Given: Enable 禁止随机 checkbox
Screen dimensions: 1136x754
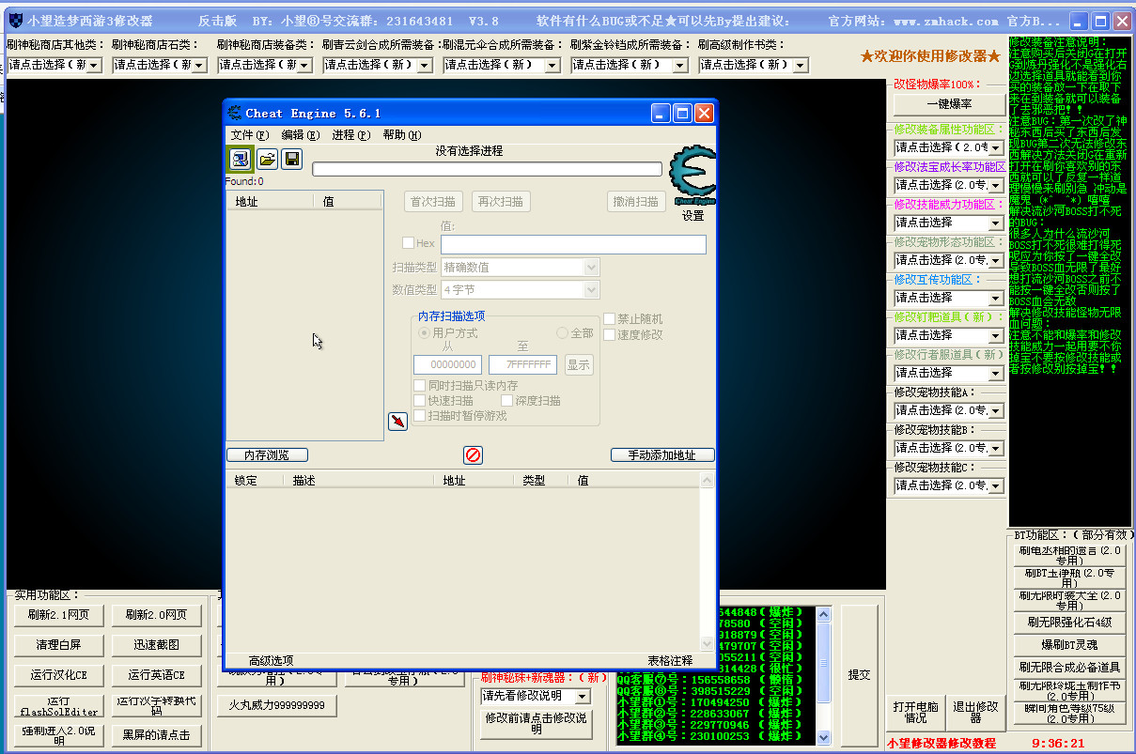Looking at the screenshot, I should (x=609, y=319).
